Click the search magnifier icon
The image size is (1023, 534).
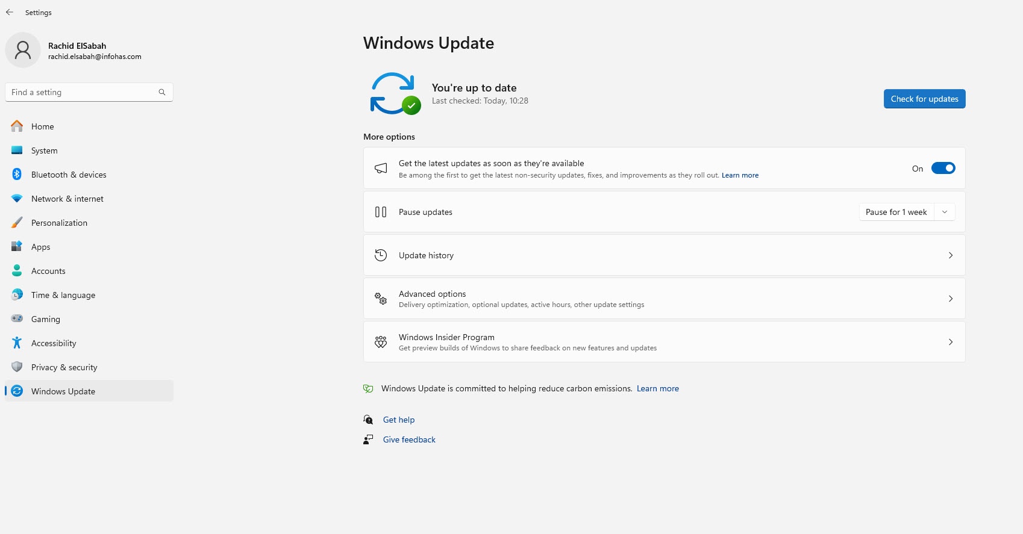point(162,92)
